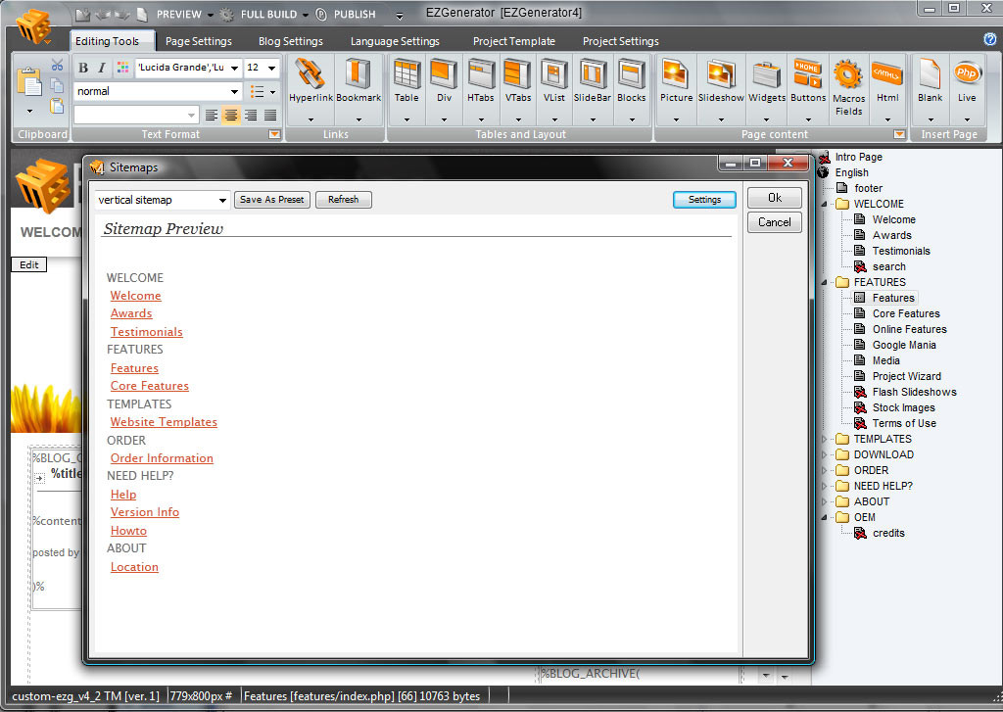Select Flash Slideshows in page tree
Image resolution: width=1003 pixels, height=712 pixels.
(x=914, y=392)
